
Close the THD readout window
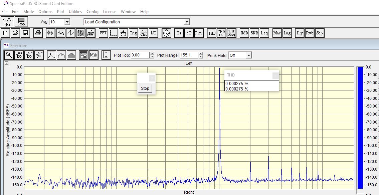[275, 75]
